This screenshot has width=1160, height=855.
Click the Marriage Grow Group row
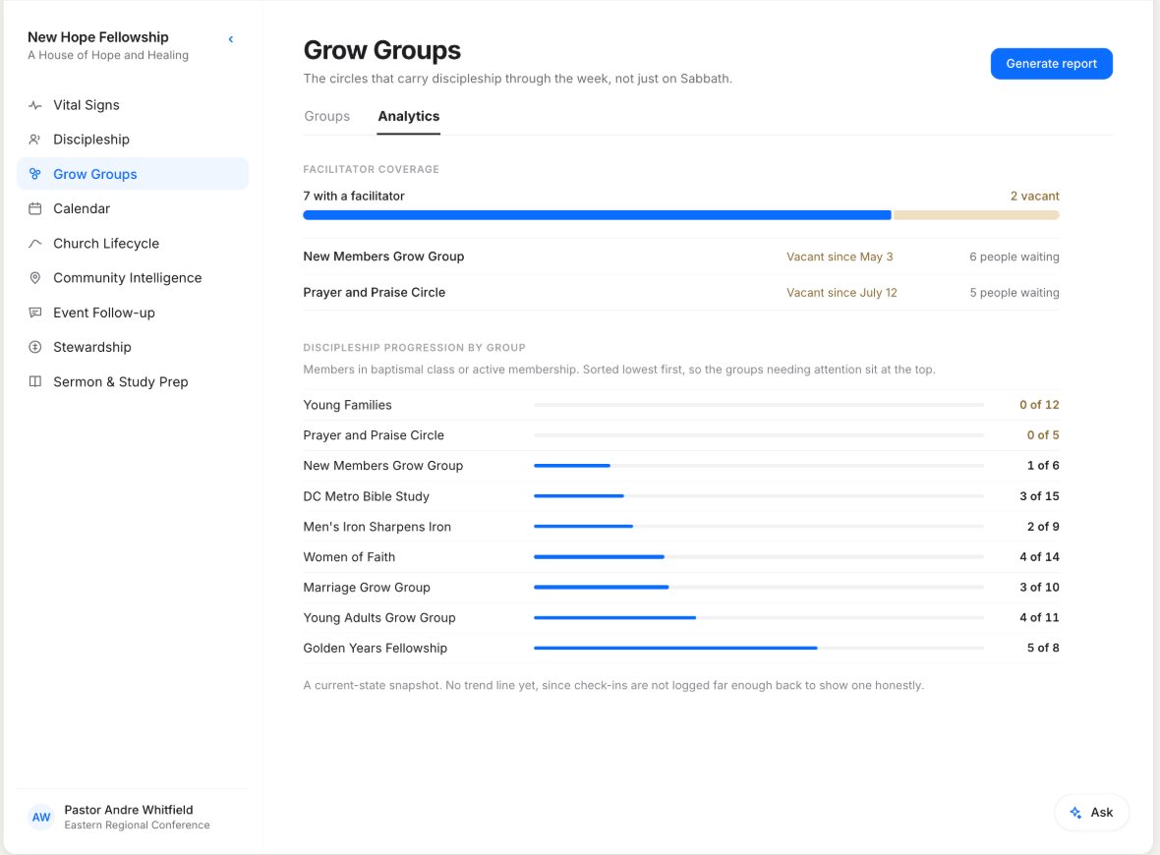681,588
